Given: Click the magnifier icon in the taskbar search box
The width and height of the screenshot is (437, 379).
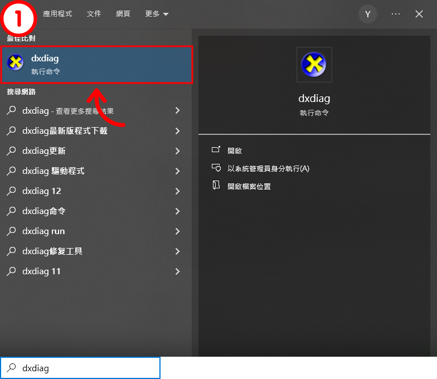Looking at the screenshot, I should tap(11, 368).
